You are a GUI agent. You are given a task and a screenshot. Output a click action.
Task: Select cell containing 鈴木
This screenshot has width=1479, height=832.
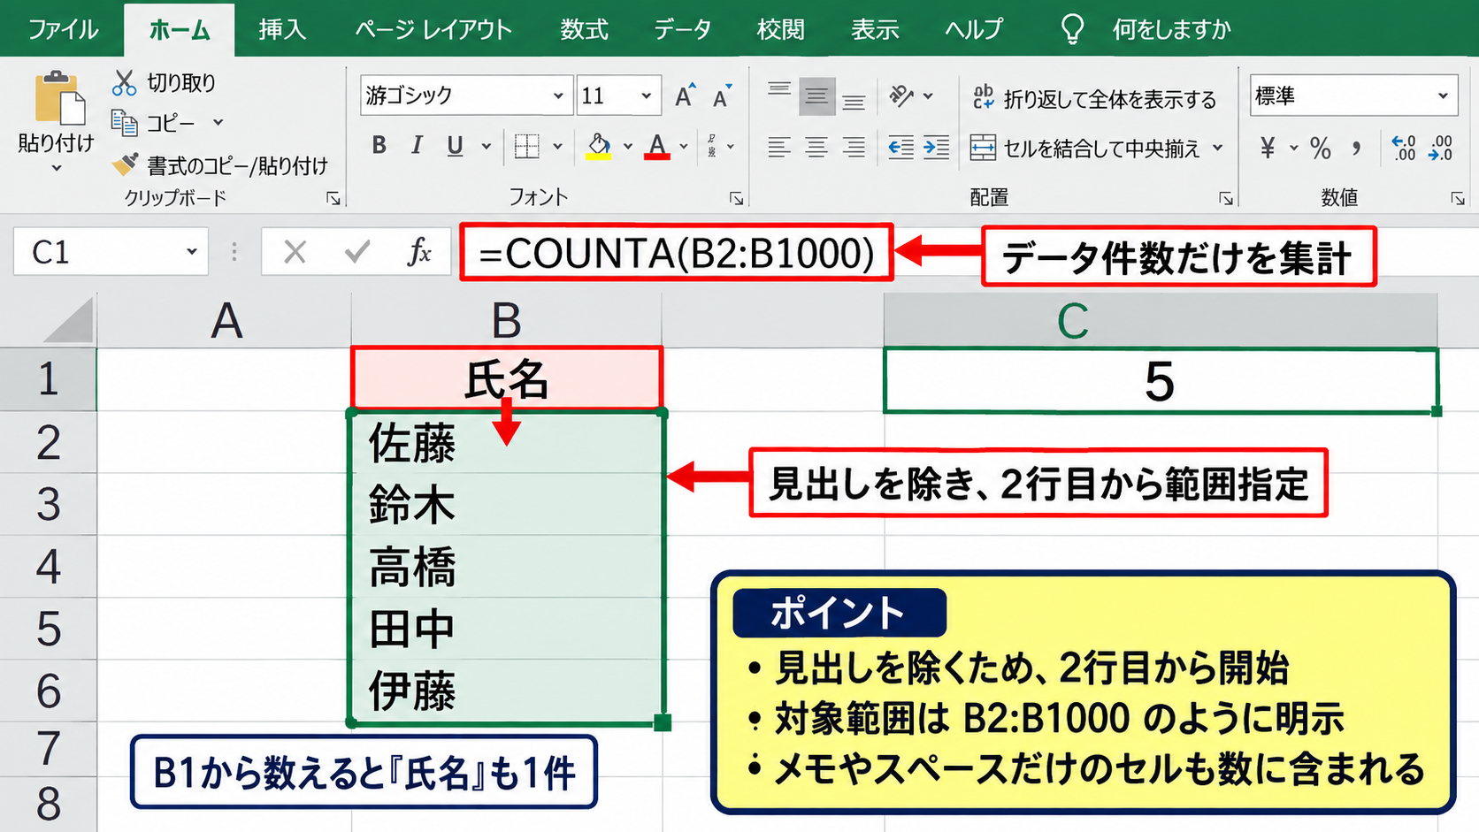pos(507,504)
